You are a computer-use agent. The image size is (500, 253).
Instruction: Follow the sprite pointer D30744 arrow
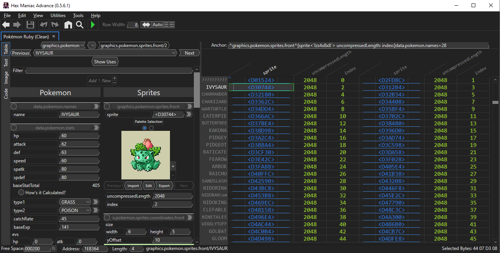[x=189, y=114]
